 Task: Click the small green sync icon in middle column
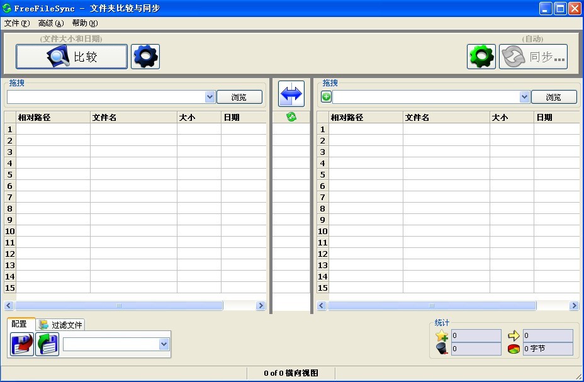[291, 117]
